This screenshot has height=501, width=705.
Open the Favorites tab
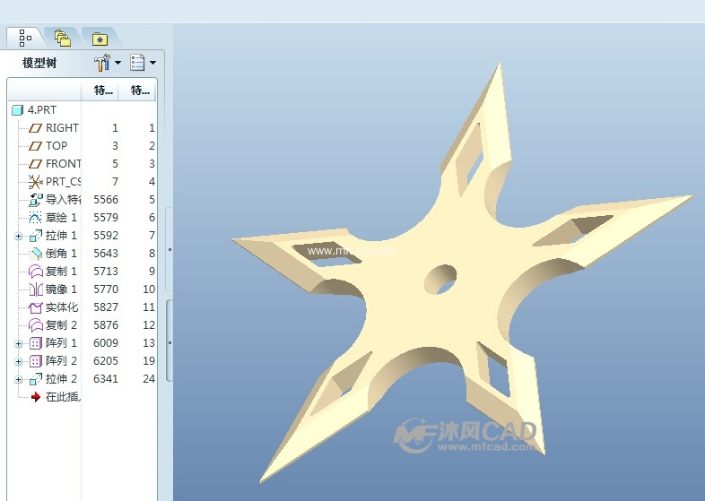(x=99, y=39)
